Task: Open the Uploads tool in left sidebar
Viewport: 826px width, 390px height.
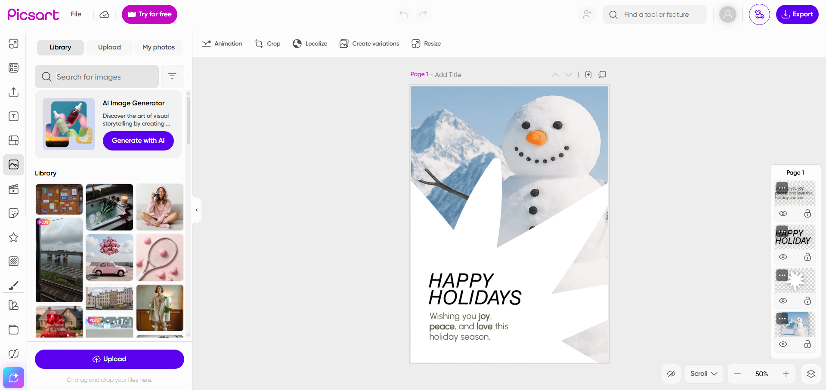Action: tap(14, 92)
